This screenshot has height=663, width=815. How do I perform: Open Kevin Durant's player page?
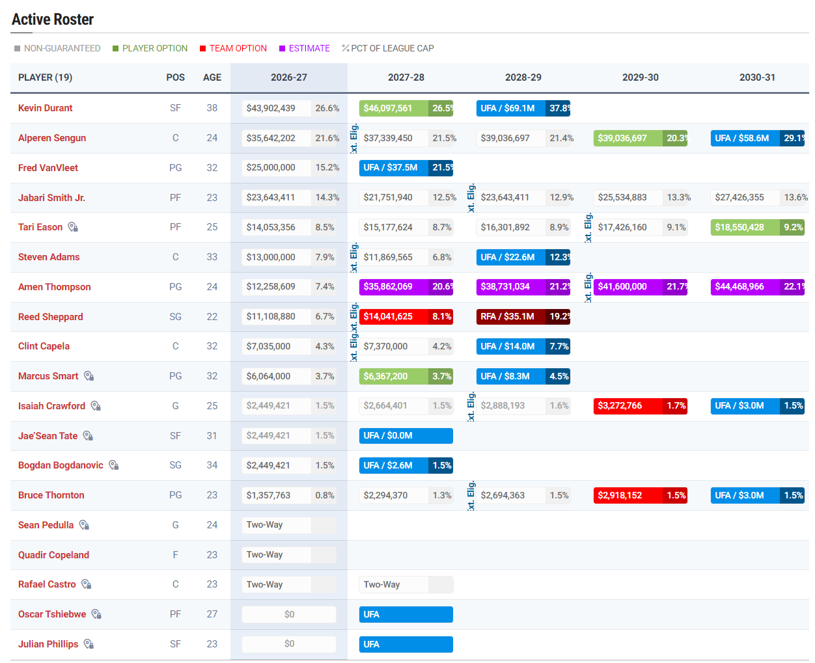(x=46, y=108)
